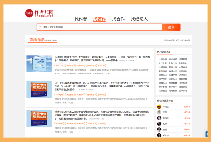
Task: Click 管鹏's profile avatar
Action: (159, 129)
